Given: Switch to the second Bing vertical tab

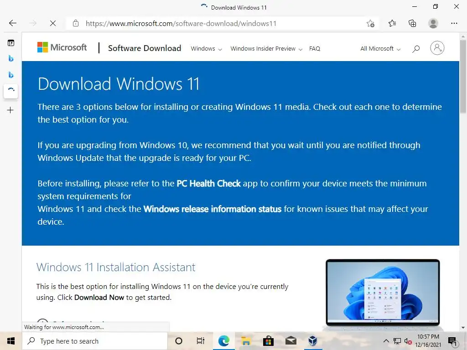Looking at the screenshot, I should click(11, 75).
